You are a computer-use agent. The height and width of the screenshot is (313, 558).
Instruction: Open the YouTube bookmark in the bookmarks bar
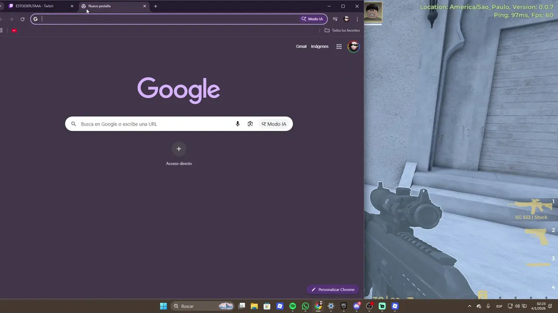[x=14, y=30]
